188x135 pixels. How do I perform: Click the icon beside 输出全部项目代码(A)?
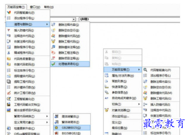click(x=8, y=110)
